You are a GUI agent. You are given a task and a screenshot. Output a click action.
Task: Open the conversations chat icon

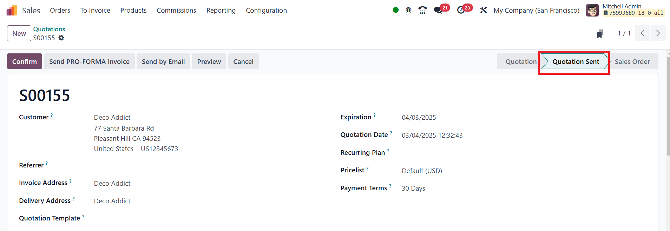[438, 10]
